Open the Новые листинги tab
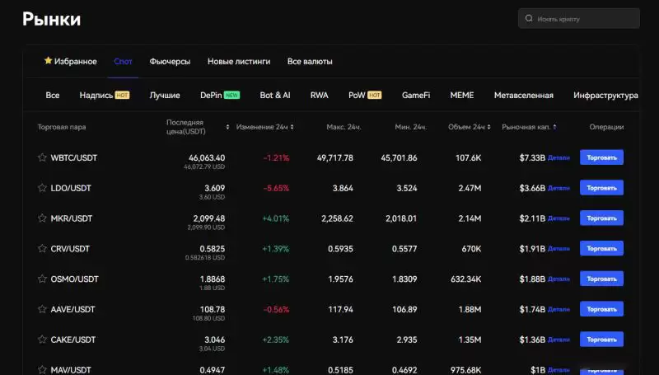This screenshot has width=659, height=375. 238,62
